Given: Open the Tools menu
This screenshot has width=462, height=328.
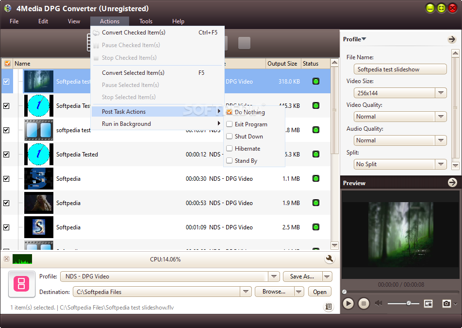Looking at the screenshot, I should tap(146, 21).
